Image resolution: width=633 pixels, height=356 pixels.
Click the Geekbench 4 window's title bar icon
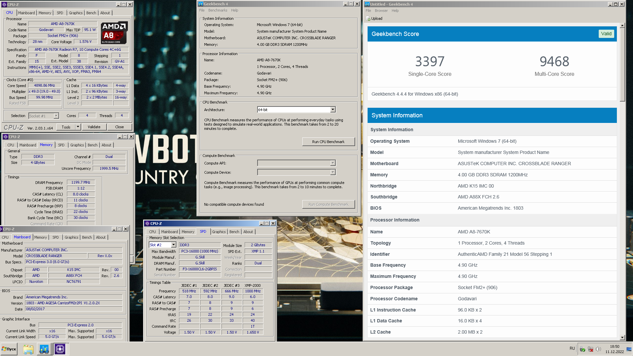200,4
